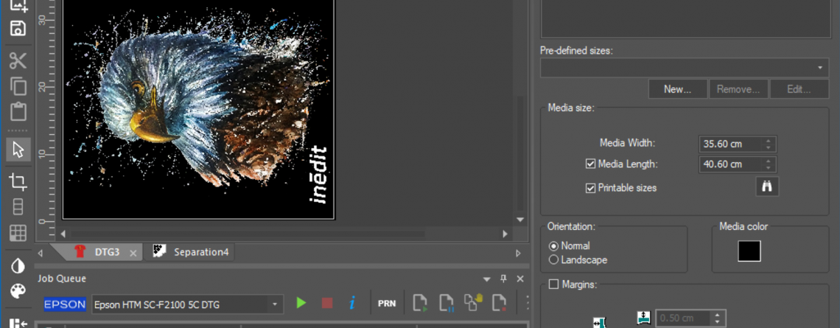Open the half-circle contrast adjustment icon
The width and height of the screenshot is (840, 328).
click(x=18, y=266)
